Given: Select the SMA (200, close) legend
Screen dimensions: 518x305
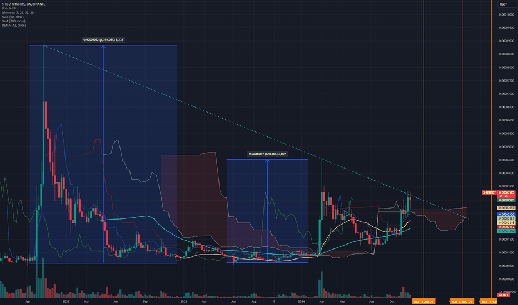Looking at the screenshot, I should (x=13, y=21).
